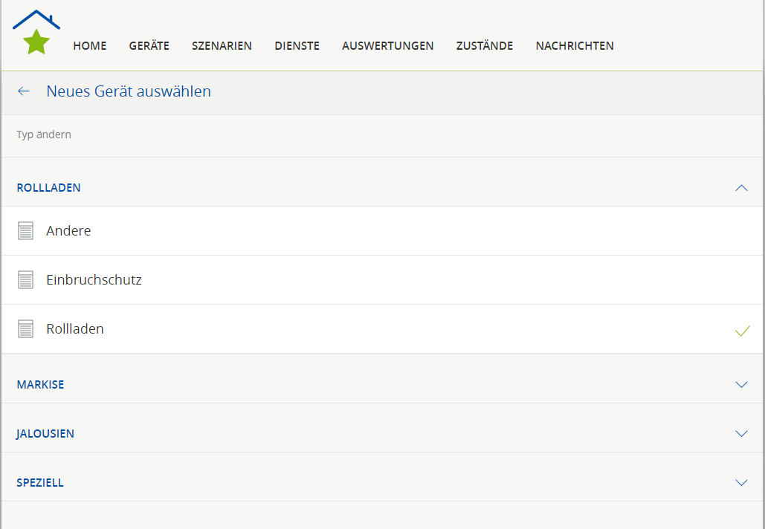Click the green checkmark on Rollladen row
Viewport: 765px width, 529px height.
[x=741, y=331]
